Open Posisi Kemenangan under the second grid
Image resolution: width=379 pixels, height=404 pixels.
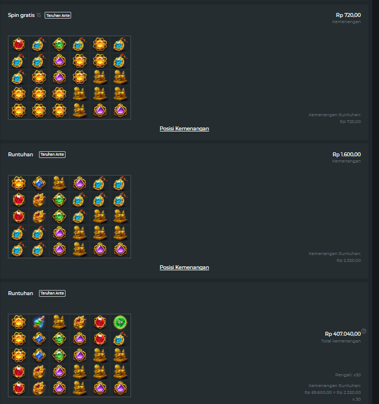(184, 267)
